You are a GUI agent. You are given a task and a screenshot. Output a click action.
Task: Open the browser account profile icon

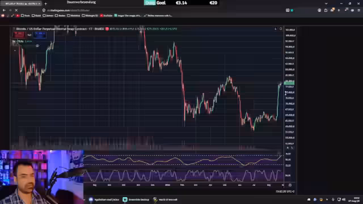point(319,10)
